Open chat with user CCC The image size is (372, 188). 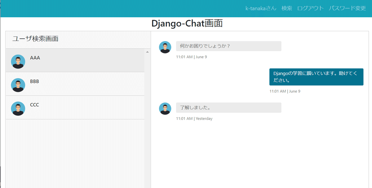pyautogui.click(x=75, y=107)
